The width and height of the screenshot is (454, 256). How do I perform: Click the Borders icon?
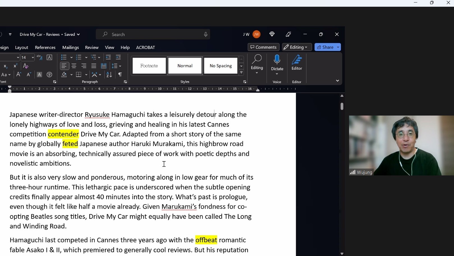click(x=79, y=75)
